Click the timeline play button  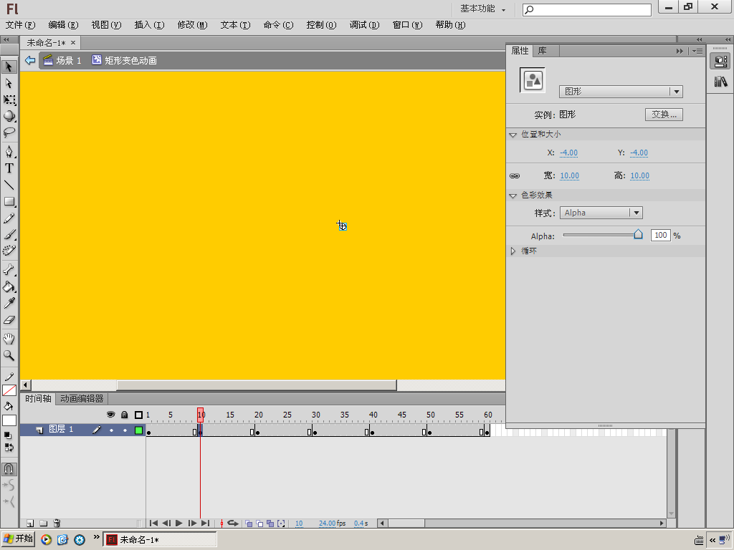(179, 524)
